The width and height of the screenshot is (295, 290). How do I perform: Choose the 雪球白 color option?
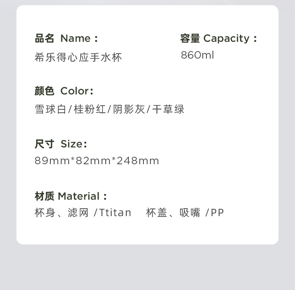50,109
